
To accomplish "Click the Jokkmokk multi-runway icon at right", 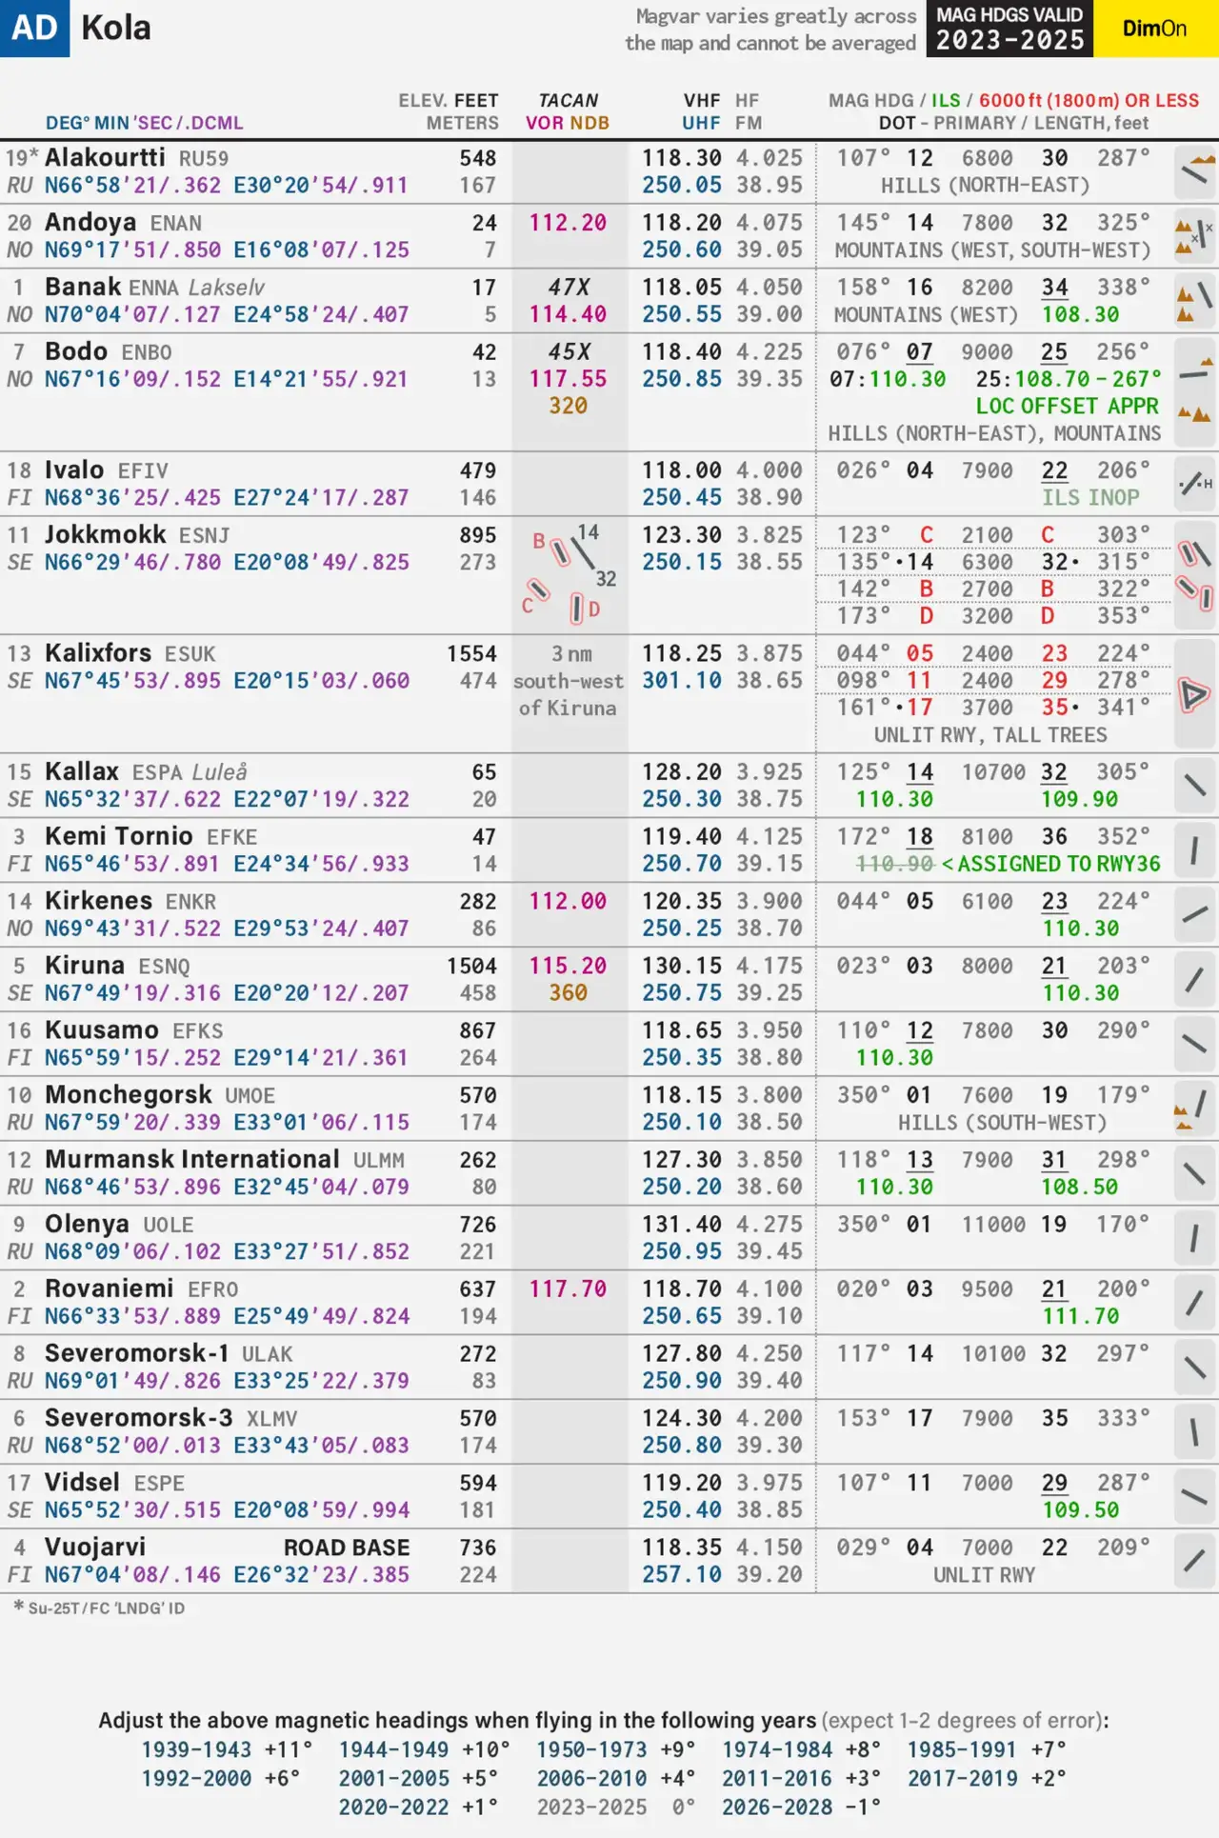I will pos(1195,575).
